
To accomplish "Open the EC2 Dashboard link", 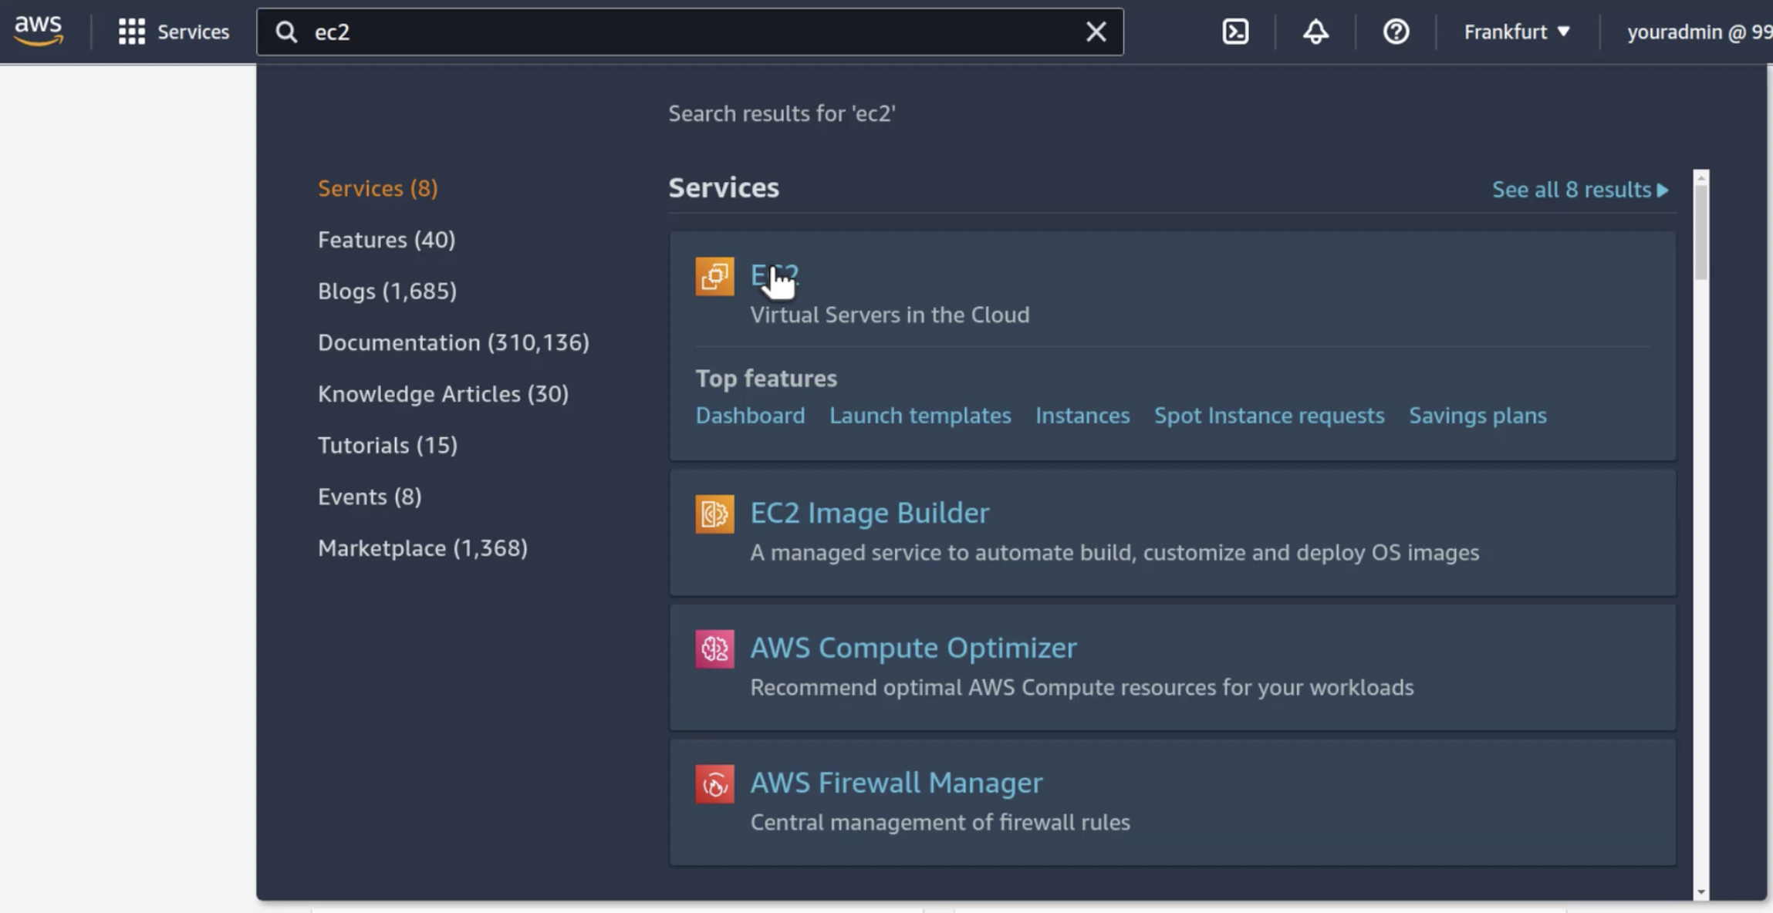I will tap(749, 415).
